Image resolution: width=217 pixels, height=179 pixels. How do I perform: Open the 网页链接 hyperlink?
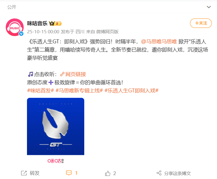(x=75, y=74)
